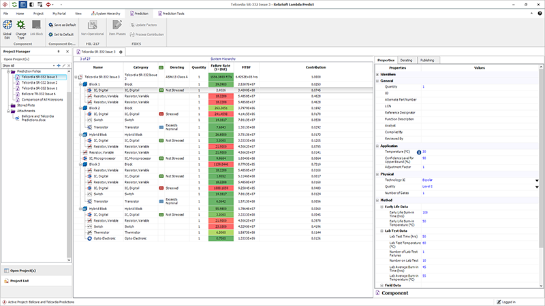
Task: Open the Show All filter dropdown
Action: 54,65
